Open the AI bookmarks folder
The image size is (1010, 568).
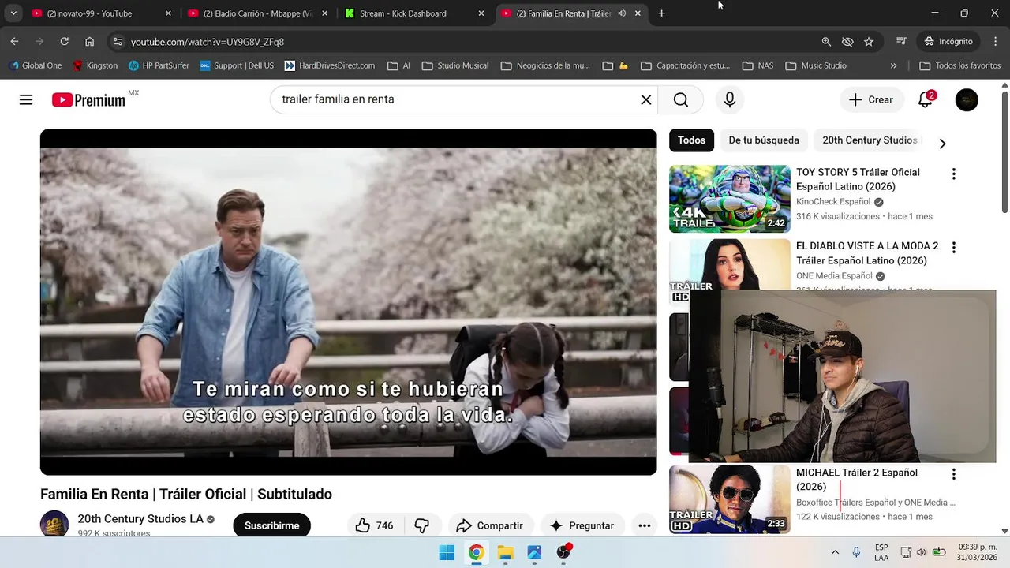[398, 65]
